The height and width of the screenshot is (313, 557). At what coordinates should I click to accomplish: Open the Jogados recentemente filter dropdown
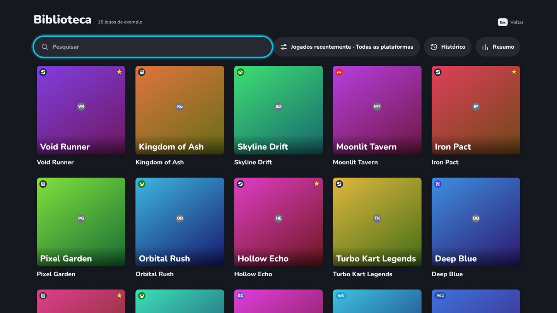click(x=347, y=47)
